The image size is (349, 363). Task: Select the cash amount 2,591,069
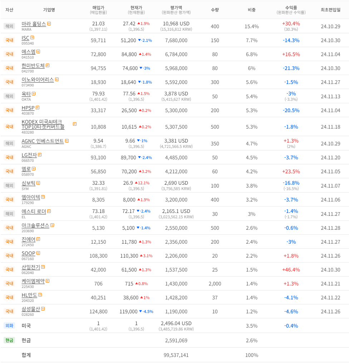pos(176,340)
